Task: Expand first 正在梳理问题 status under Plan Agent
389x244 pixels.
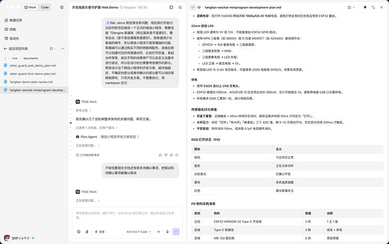Action: [x=87, y=145]
